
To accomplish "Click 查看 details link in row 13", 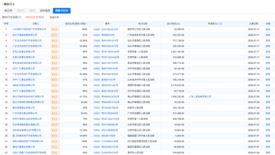I will pos(268,97).
